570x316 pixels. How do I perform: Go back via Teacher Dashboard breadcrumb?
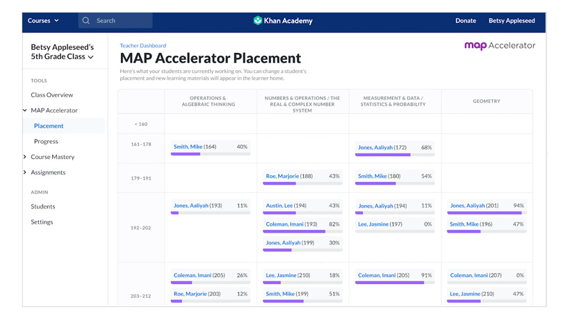click(143, 46)
